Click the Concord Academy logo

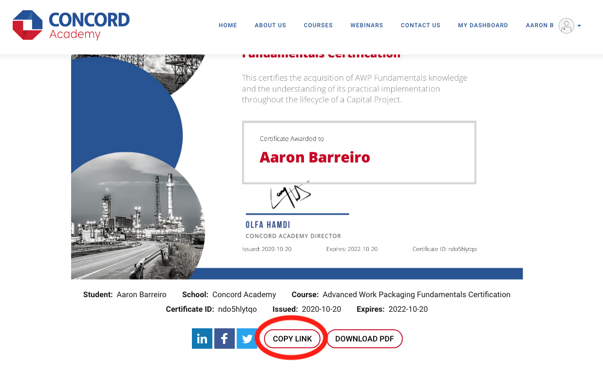(x=71, y=25)
